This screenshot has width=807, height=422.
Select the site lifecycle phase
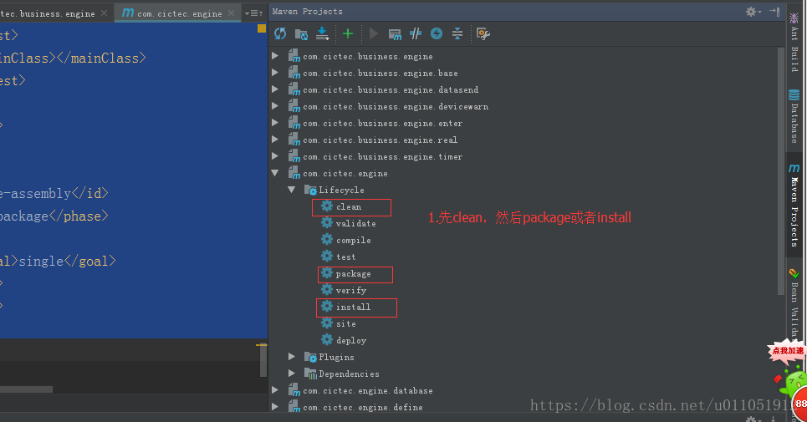coord(346,324)
